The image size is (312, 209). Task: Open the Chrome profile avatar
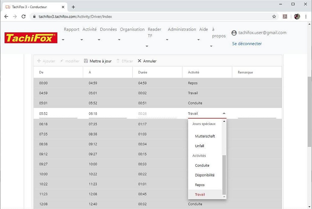[297, 16]
